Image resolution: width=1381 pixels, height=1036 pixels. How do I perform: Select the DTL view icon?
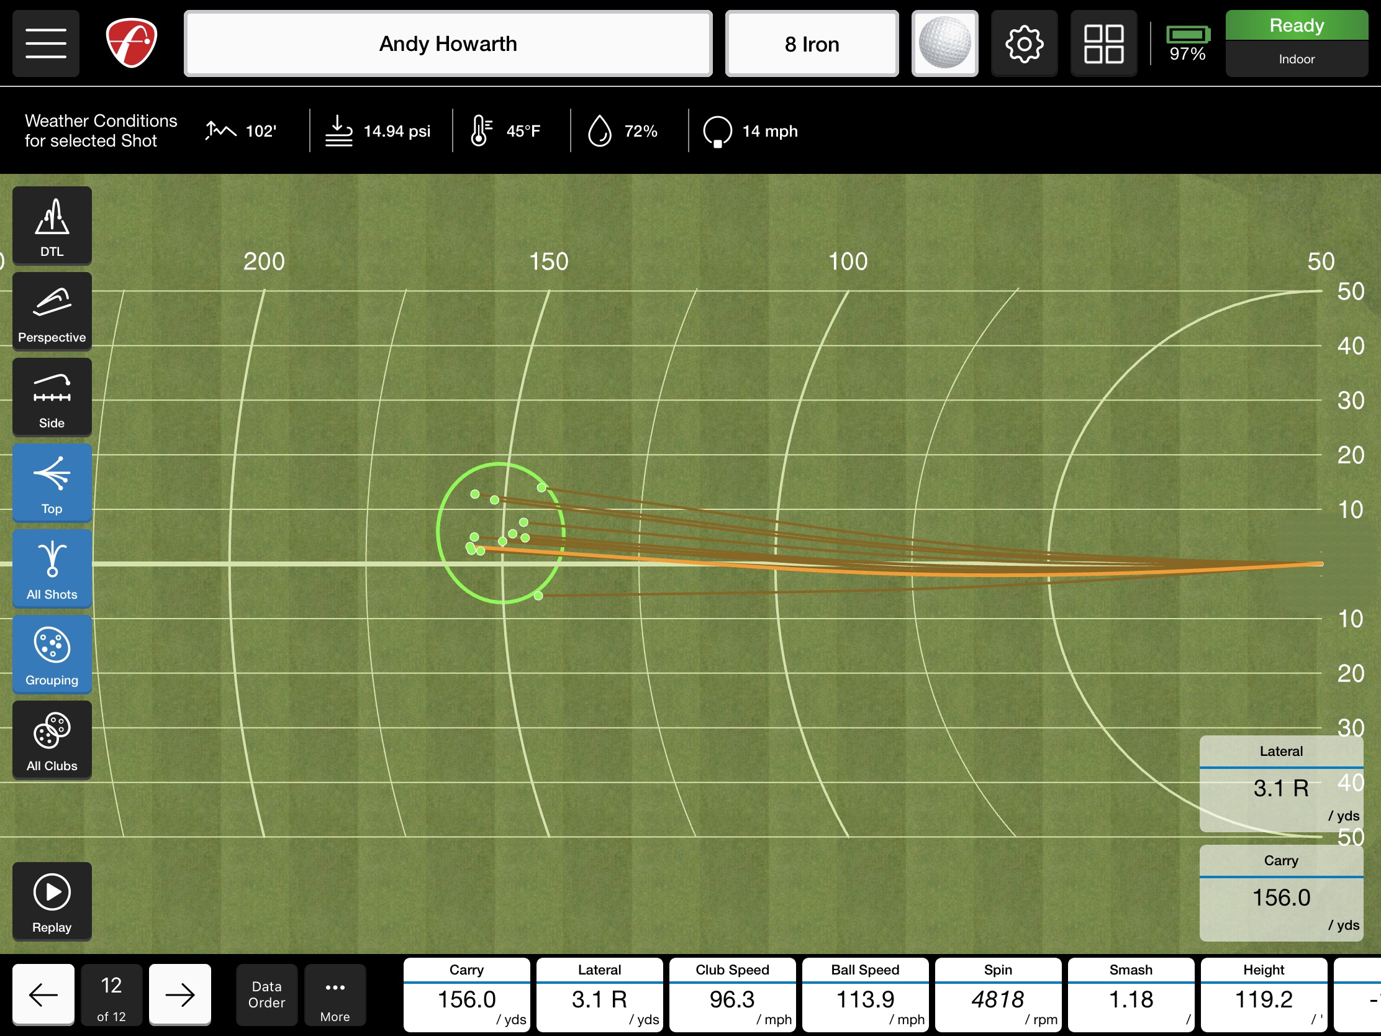click(x=51, y=225)
